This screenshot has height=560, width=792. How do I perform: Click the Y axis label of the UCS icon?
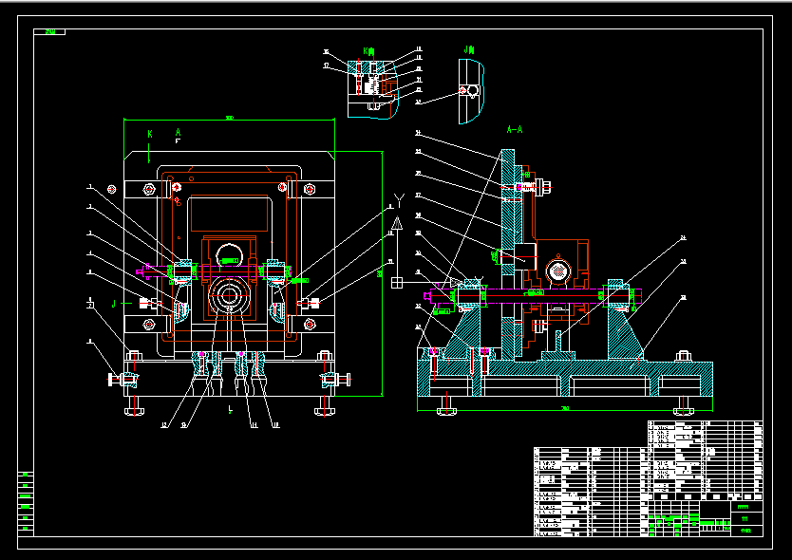pyautogui.click(x=399, y=202)
